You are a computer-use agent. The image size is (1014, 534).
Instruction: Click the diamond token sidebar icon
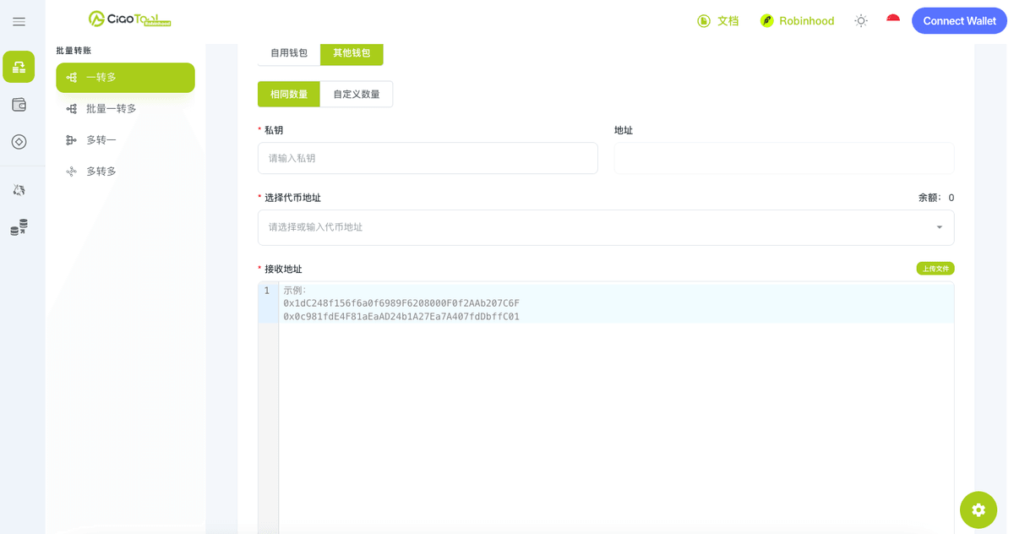(19, 142)
